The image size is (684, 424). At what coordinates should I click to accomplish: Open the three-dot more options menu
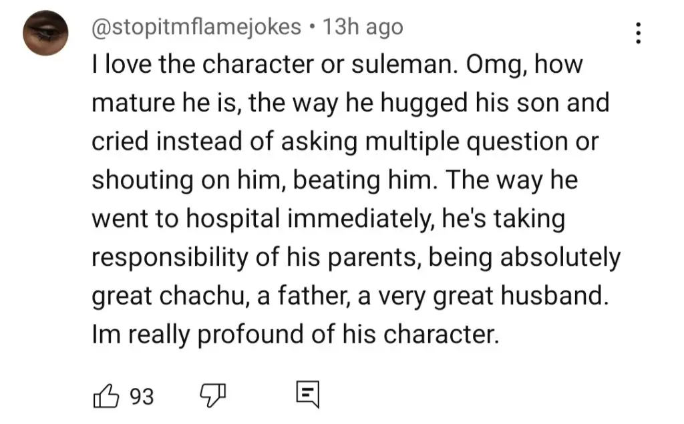[x=638, y=33]
